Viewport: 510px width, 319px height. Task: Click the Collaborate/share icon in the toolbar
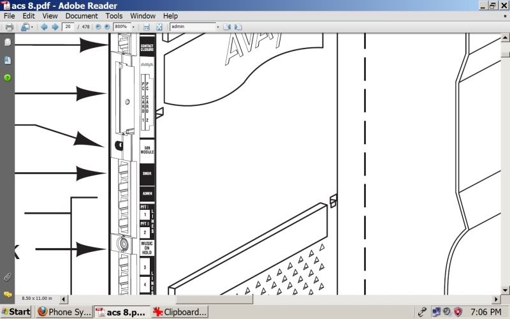click(25, 27)
